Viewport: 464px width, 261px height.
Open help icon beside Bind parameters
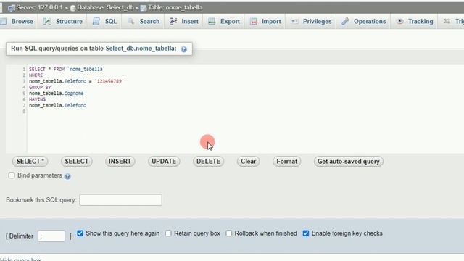[x=67, y=176]
